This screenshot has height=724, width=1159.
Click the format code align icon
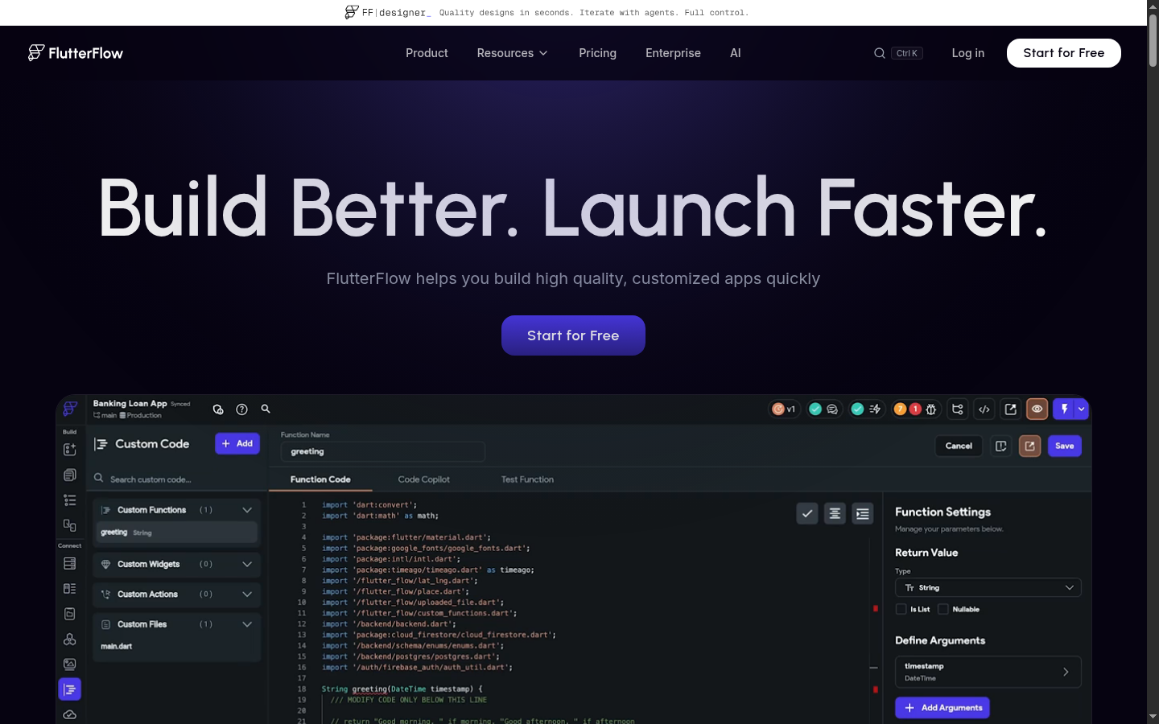[835, 513]
